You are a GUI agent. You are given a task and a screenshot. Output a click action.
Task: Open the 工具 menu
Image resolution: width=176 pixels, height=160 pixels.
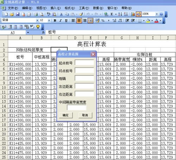click(84, 8)
